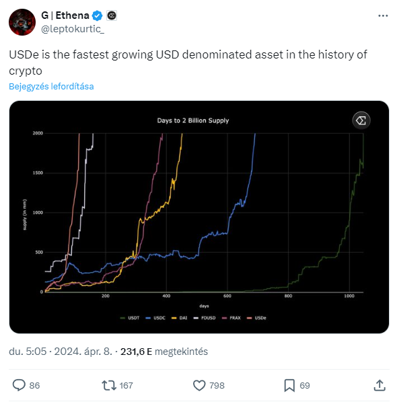Click the 798 likes count
The image size is (395, 404).
pyautogui.click(x=217, y=385)
